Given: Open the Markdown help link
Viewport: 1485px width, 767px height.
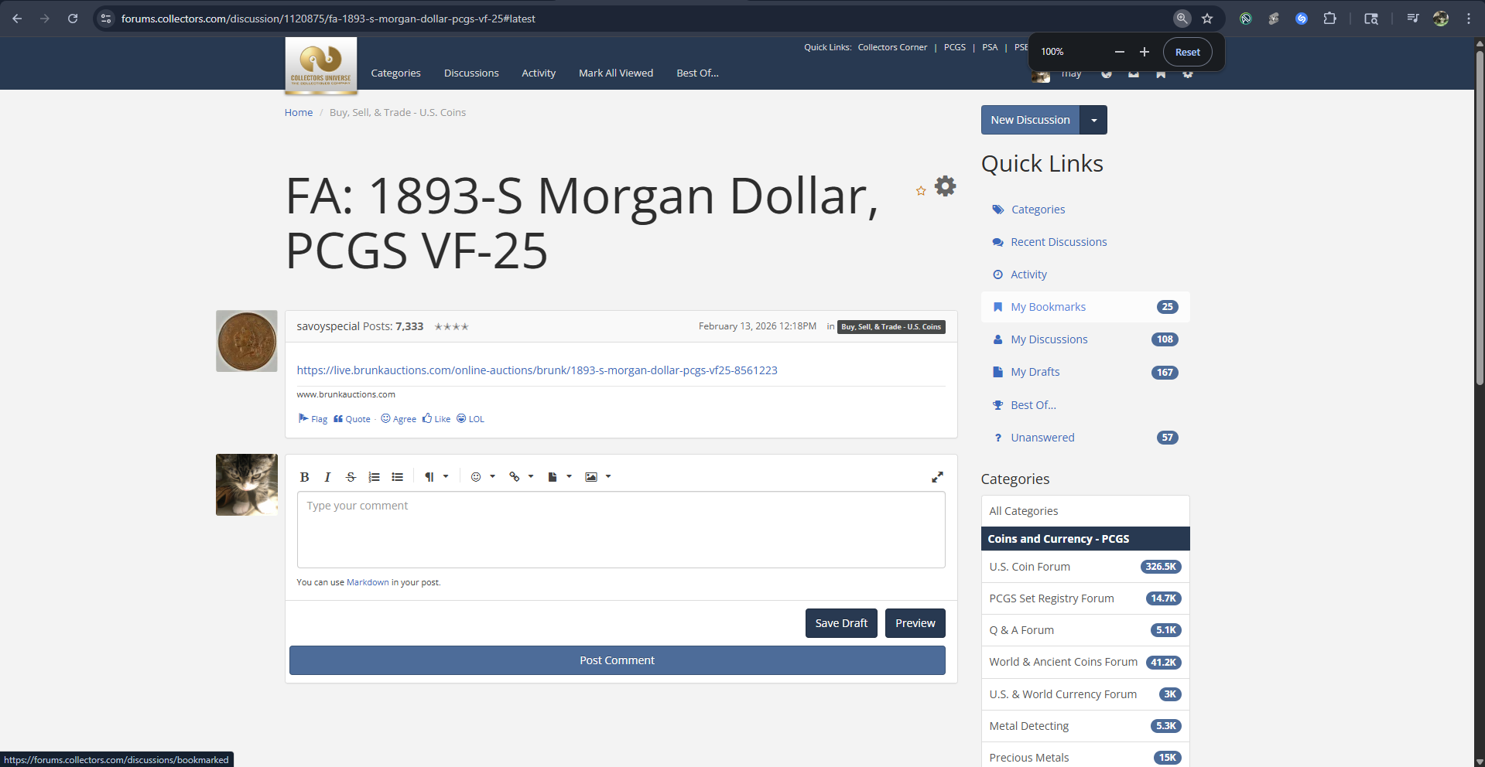Looking at the screenshot, I should (368, 582).
